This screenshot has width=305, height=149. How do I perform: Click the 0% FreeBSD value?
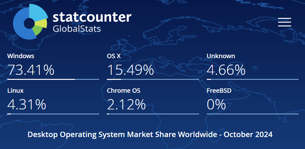point(216,104)
